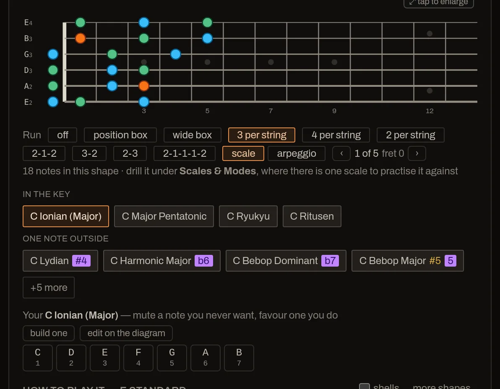Select the 2-3 pattern
The image size is (500, 389).
coord(130,153)
